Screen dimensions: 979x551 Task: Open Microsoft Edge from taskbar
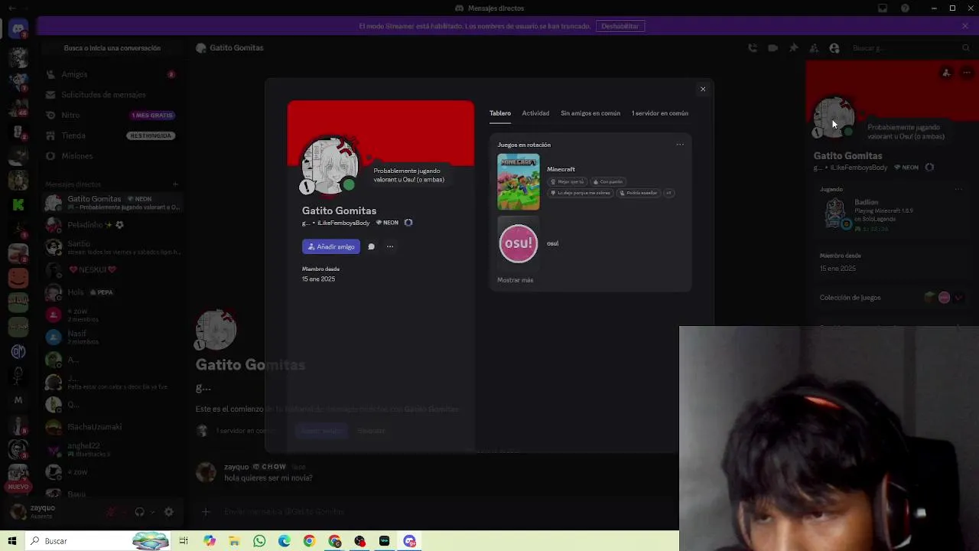pyautogui.click(x=285, y=541)
